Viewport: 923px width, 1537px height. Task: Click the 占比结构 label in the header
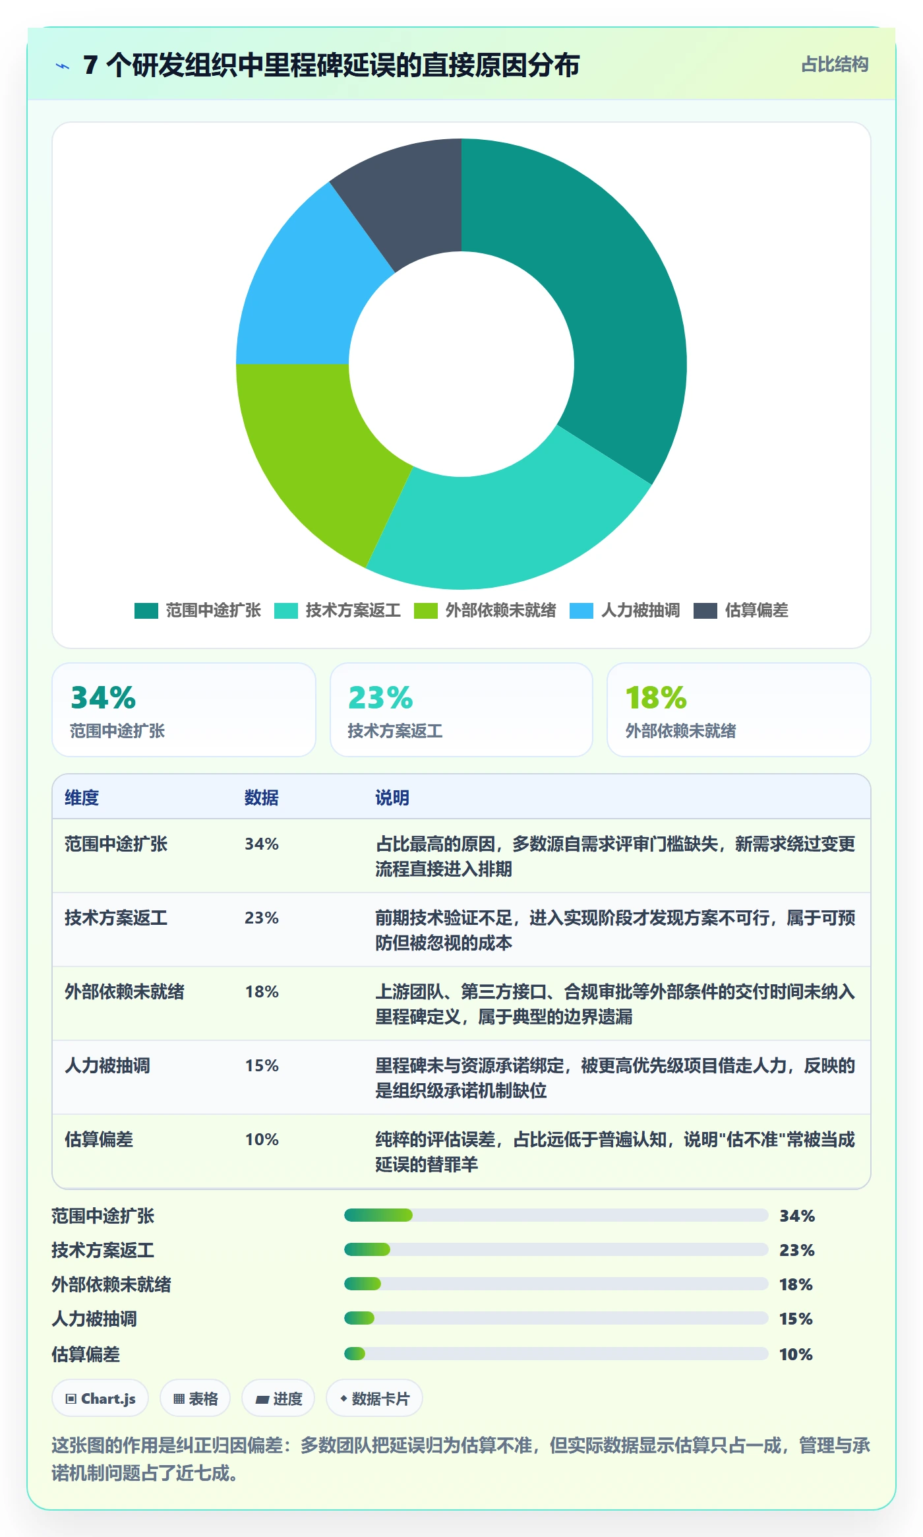(835, 64)
